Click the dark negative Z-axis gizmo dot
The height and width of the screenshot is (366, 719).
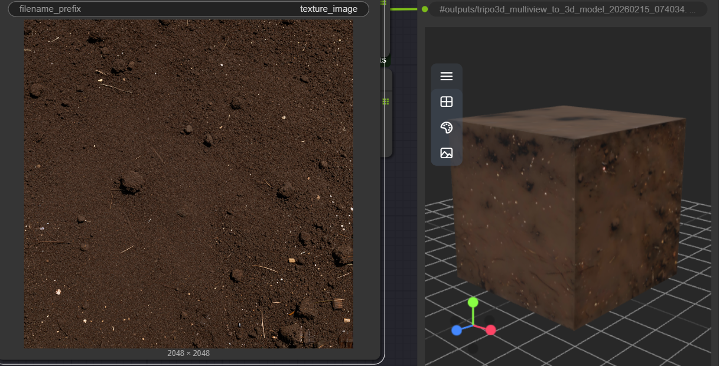click(x=488, y=319)
